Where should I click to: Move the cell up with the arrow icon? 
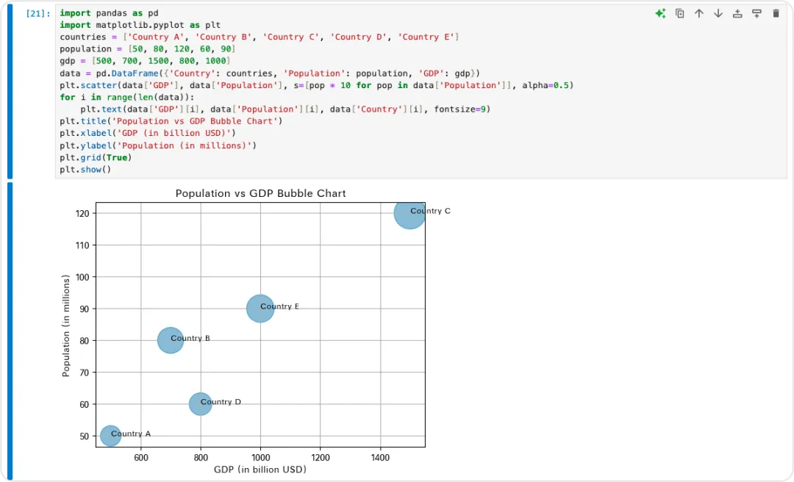pos(699,14)
